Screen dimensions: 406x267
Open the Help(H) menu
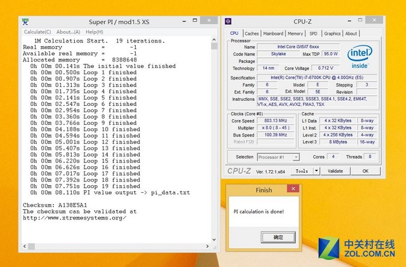[x=94, y=32]
